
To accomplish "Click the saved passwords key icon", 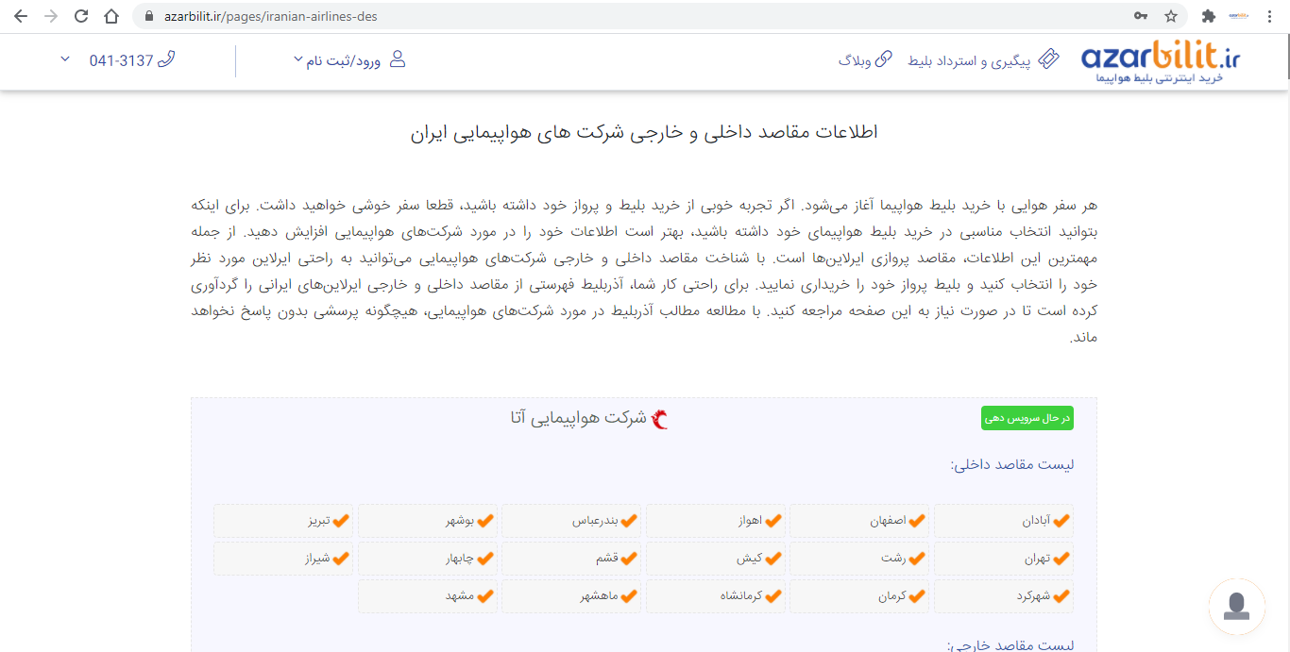I will pos(1141,16).
